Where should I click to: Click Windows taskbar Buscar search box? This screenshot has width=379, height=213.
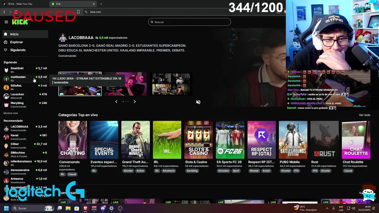click(33, 208)
